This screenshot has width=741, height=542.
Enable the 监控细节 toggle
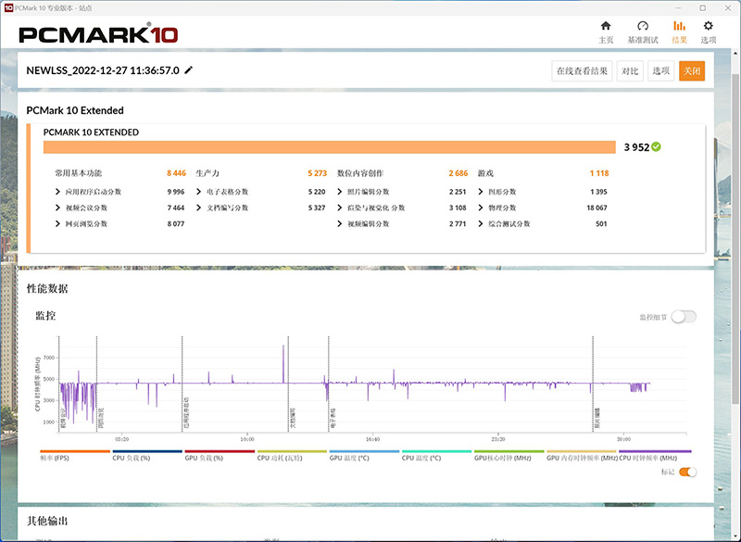point(684,317)
